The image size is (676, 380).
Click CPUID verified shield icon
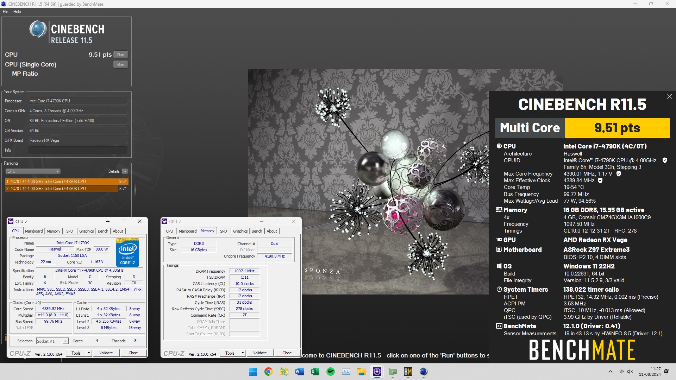(665, 160)
